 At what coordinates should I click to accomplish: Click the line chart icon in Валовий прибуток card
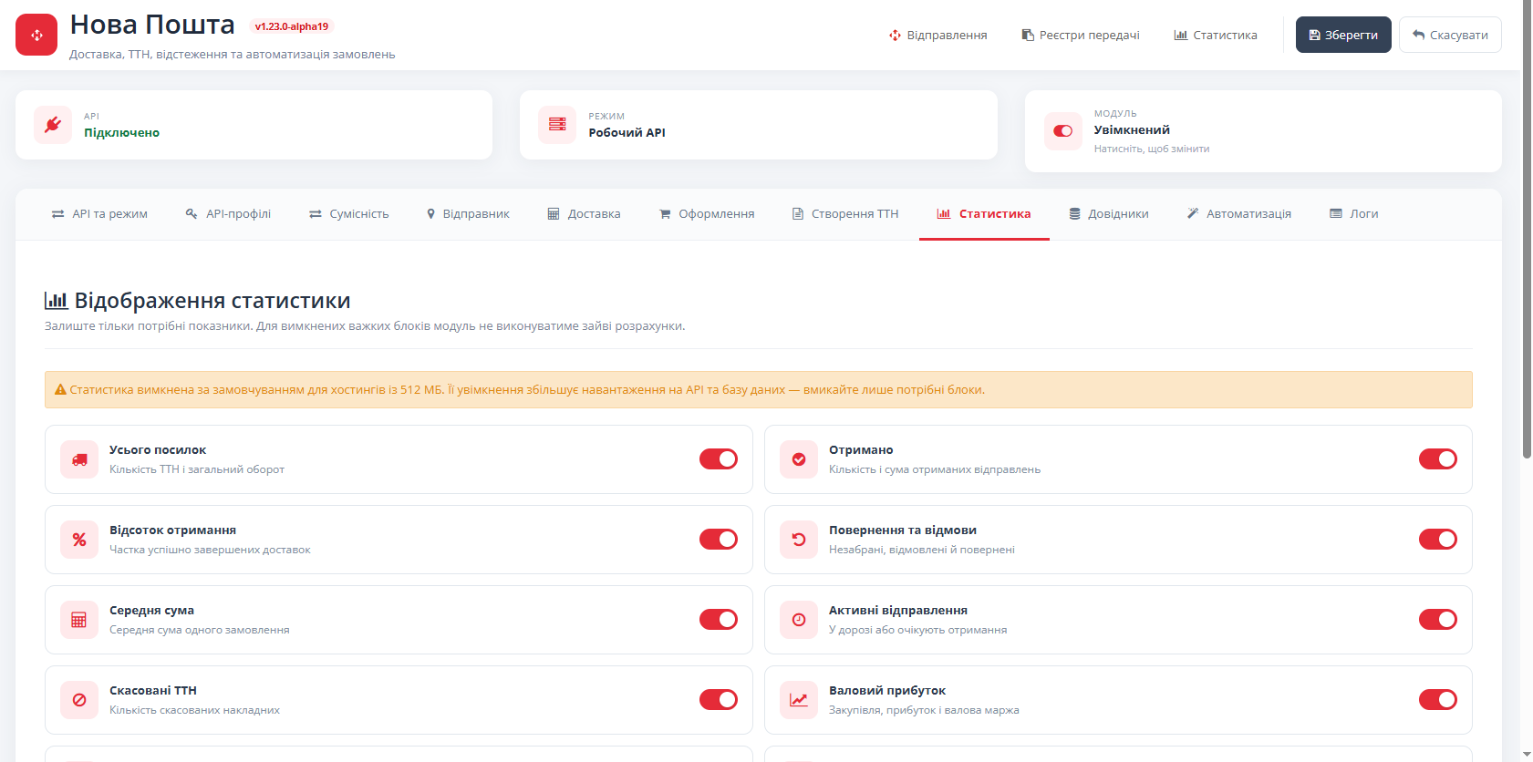click(799, 700)
